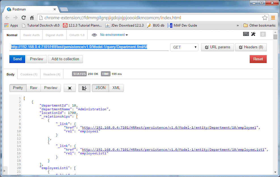Set response format to JSON

100,88
